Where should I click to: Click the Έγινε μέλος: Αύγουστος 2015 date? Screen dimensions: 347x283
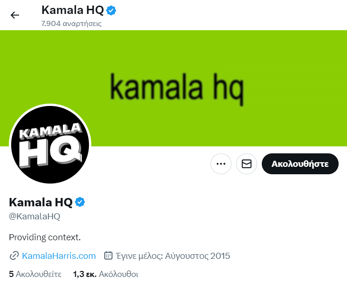173,256
